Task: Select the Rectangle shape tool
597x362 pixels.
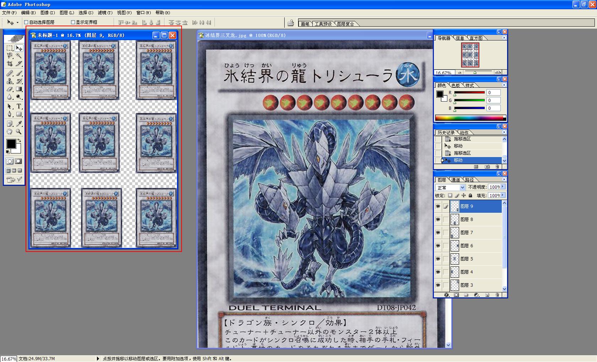Action: point(19,114)
